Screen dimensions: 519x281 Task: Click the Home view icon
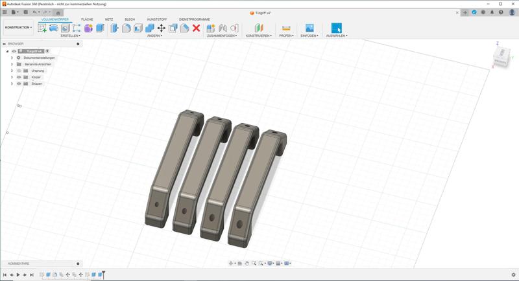pyautogui.click(x=58, y=13)
